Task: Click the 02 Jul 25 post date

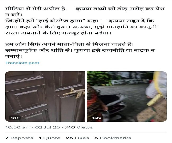Action: point(47,127)
